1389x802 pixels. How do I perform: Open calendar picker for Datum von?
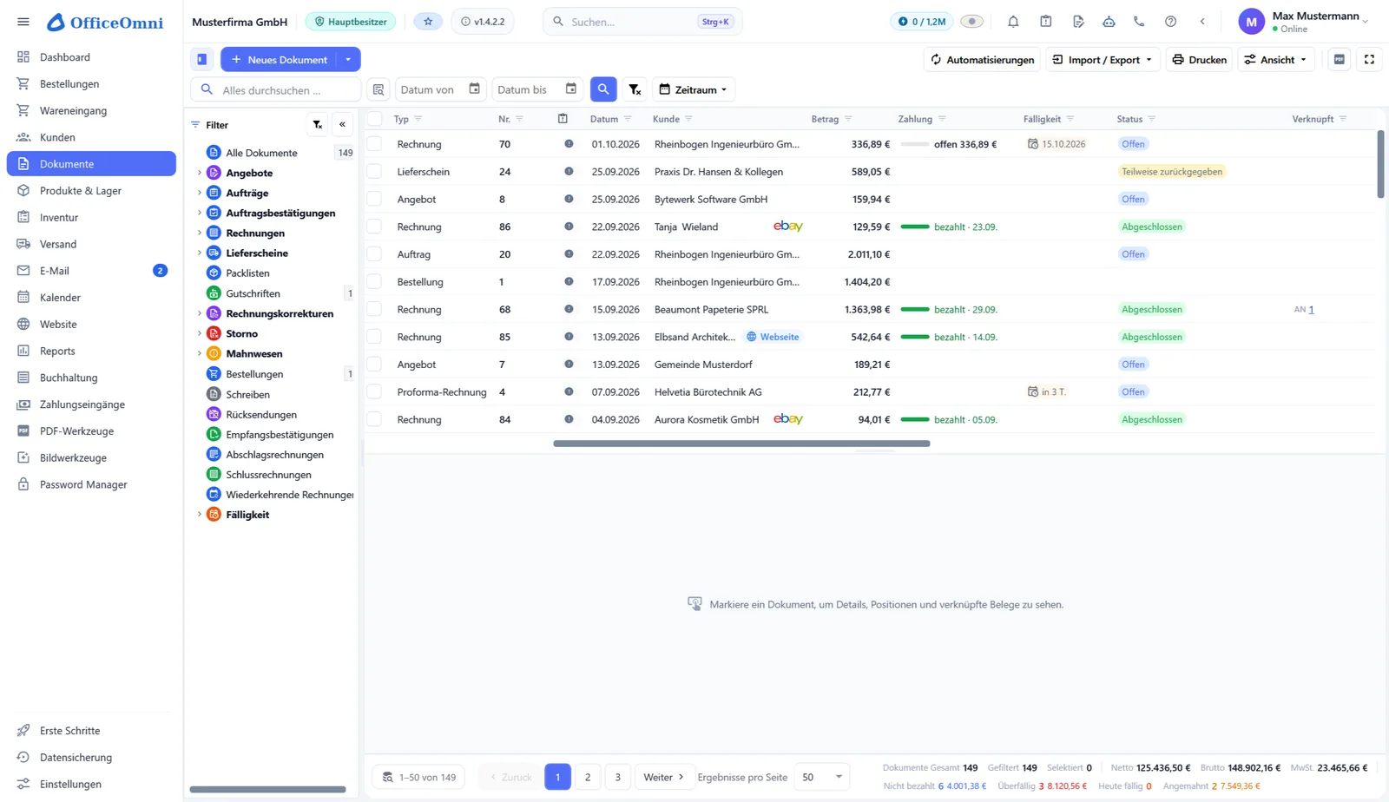coord(474,89)
